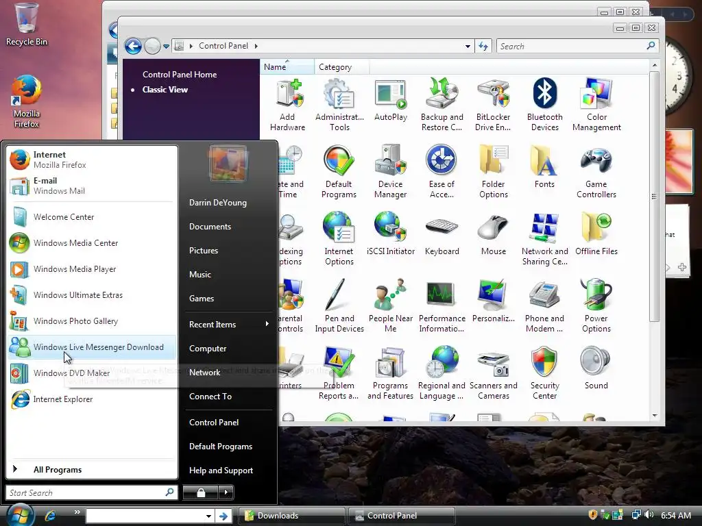Click the Control Panel vertical scrollbar thumb

click(654, 197)
